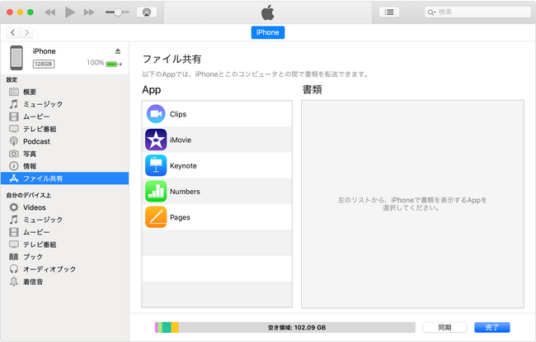
Task: Show the Up Next list
Action: [x=389, y=12]
